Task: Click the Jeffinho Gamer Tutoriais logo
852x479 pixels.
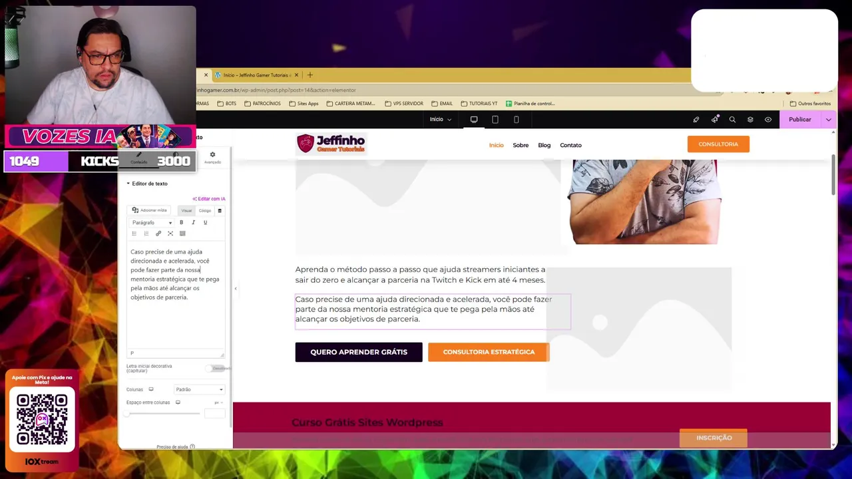Action: [331, 144]
